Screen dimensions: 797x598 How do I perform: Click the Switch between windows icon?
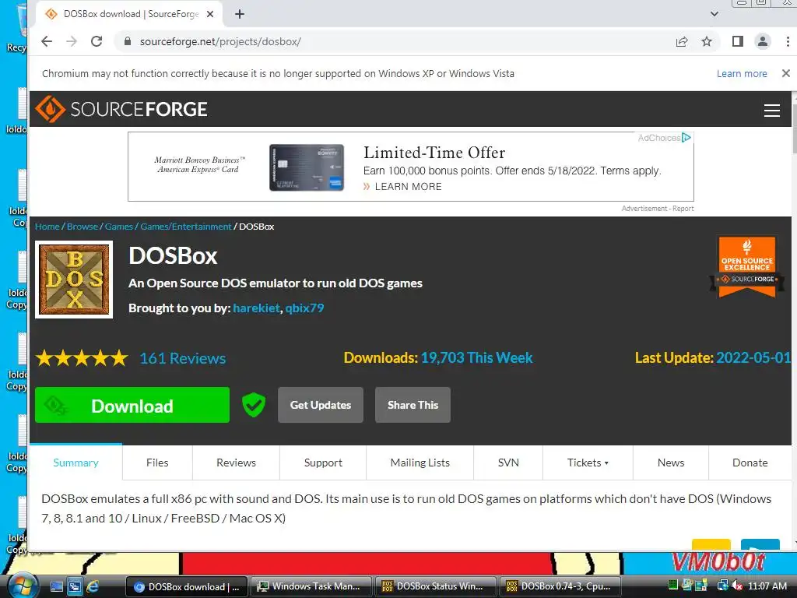click(x=75, y=586)
